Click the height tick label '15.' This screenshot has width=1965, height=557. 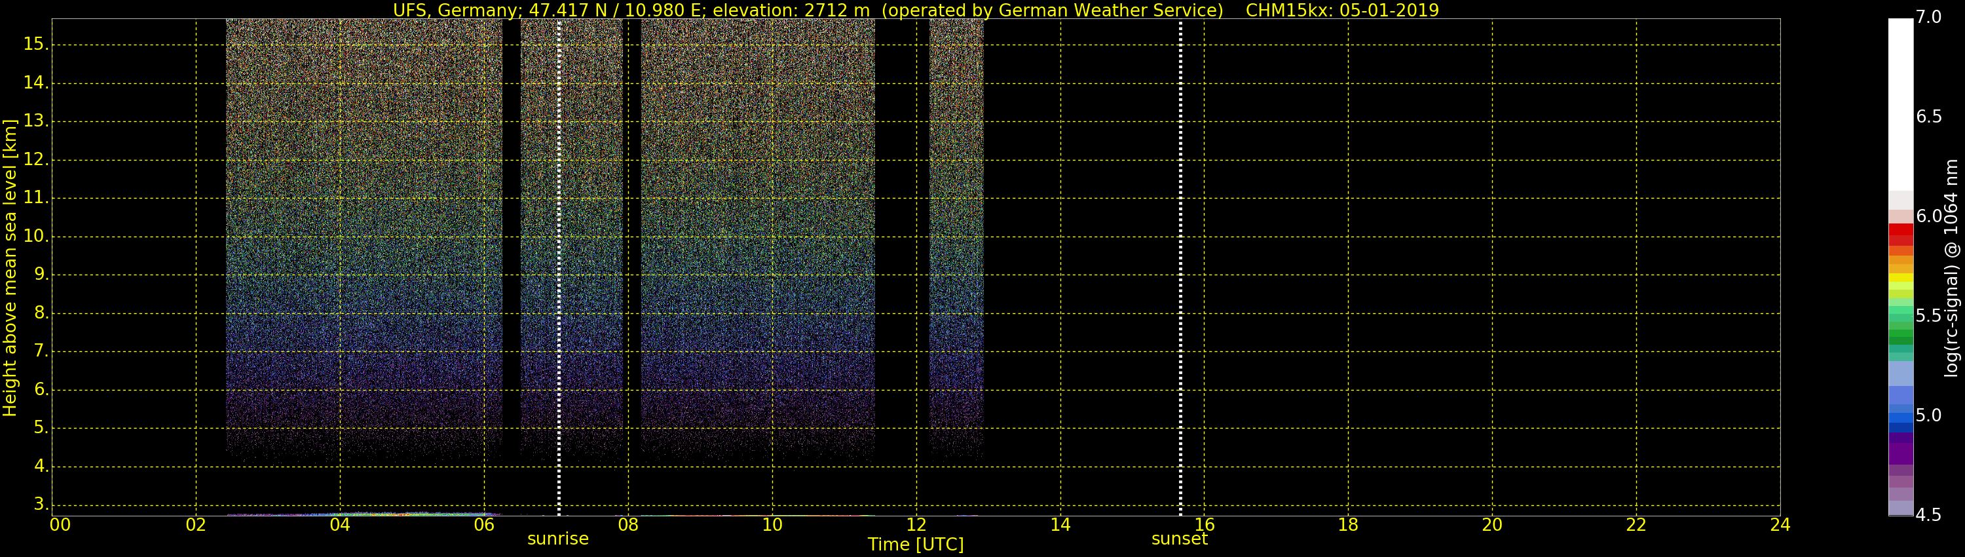click(36, 45)
